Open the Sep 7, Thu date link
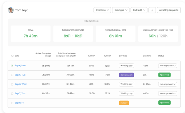 (x=20, y=93)
